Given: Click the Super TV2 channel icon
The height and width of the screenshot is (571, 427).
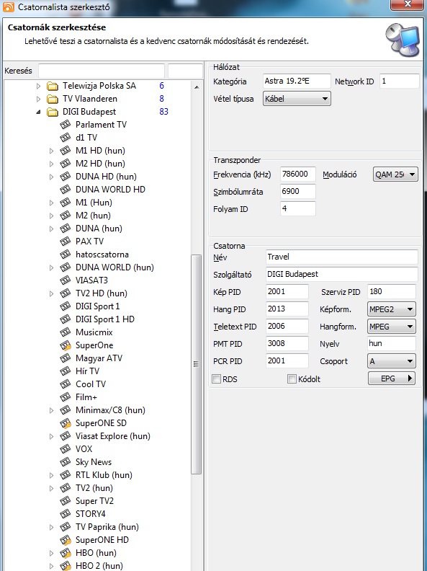Looking at the screenshot, I should pos(65,501).
